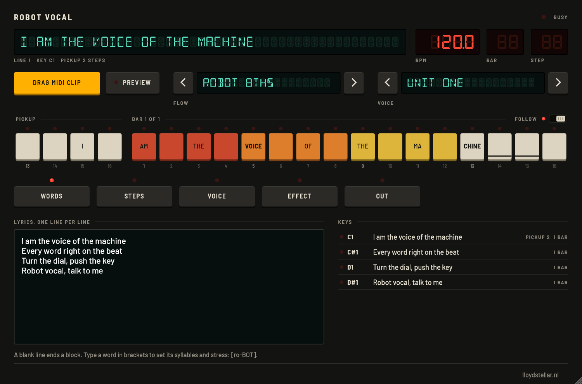Screen dimensions: 582x384
Task: Open the Steps tab
Action: [x=134, y=196]
